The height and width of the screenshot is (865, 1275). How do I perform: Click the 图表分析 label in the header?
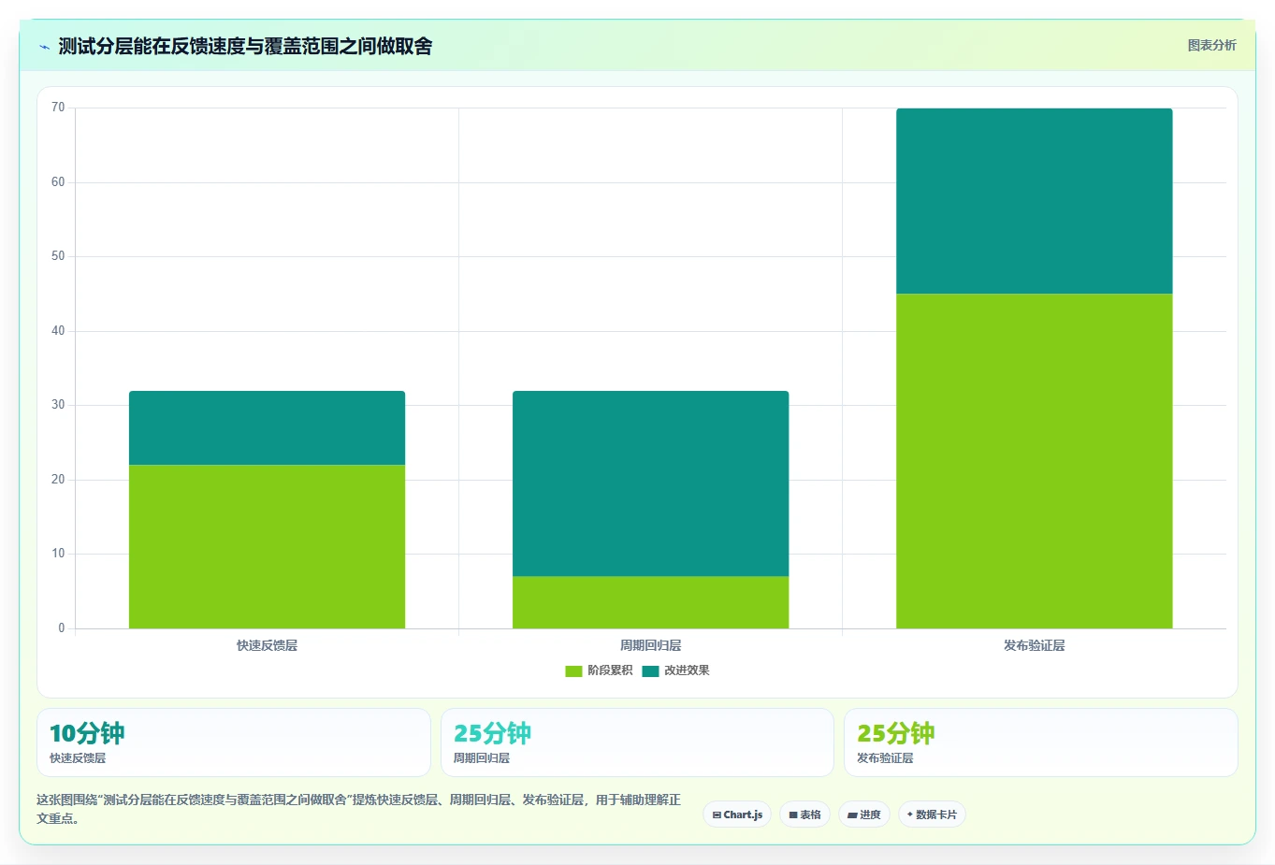point(1211,45)
